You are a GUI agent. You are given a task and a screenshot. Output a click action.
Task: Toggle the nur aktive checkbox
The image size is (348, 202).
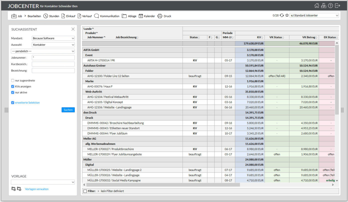[13, 92]
